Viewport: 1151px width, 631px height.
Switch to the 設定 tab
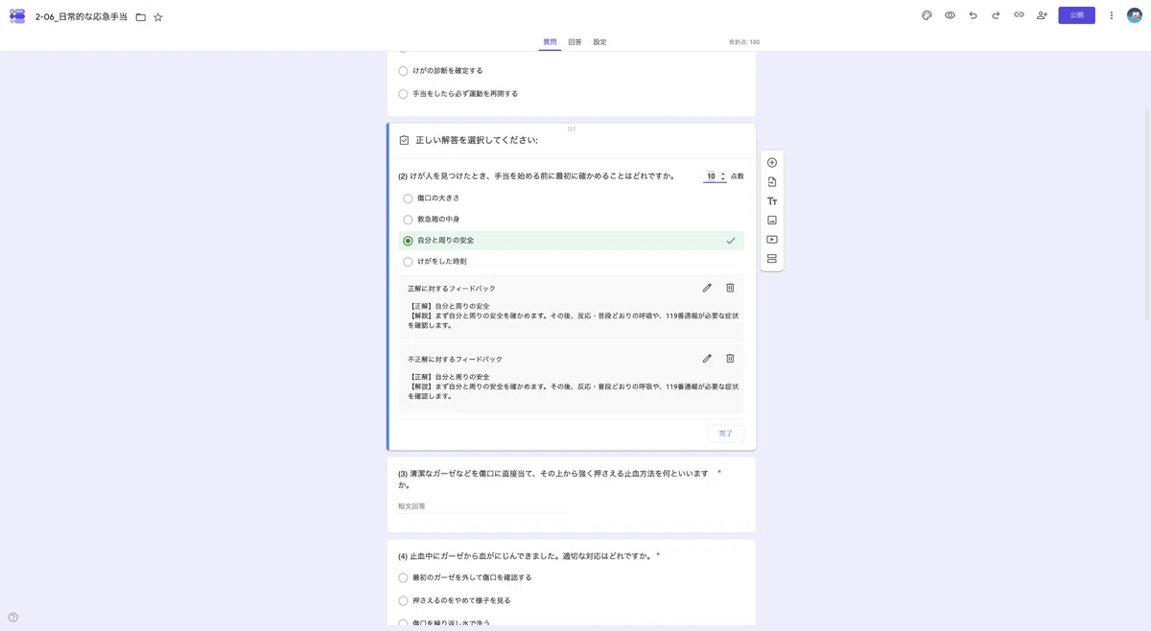click(599, 42)
